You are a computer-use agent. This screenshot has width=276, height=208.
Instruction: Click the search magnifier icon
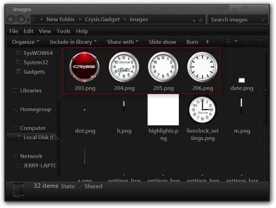[263, 19]
